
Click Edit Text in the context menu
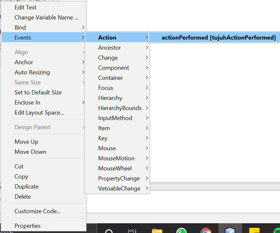pyautogui.click(x=25, y=7)
